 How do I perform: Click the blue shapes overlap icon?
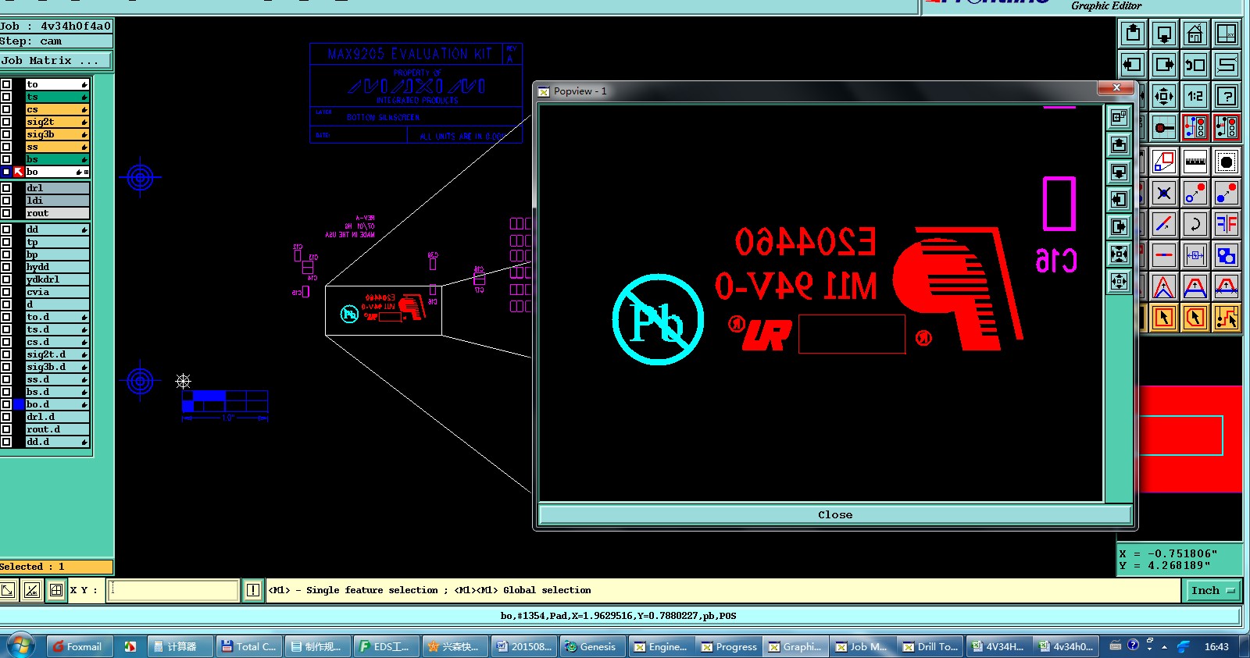coord(1227,255)
